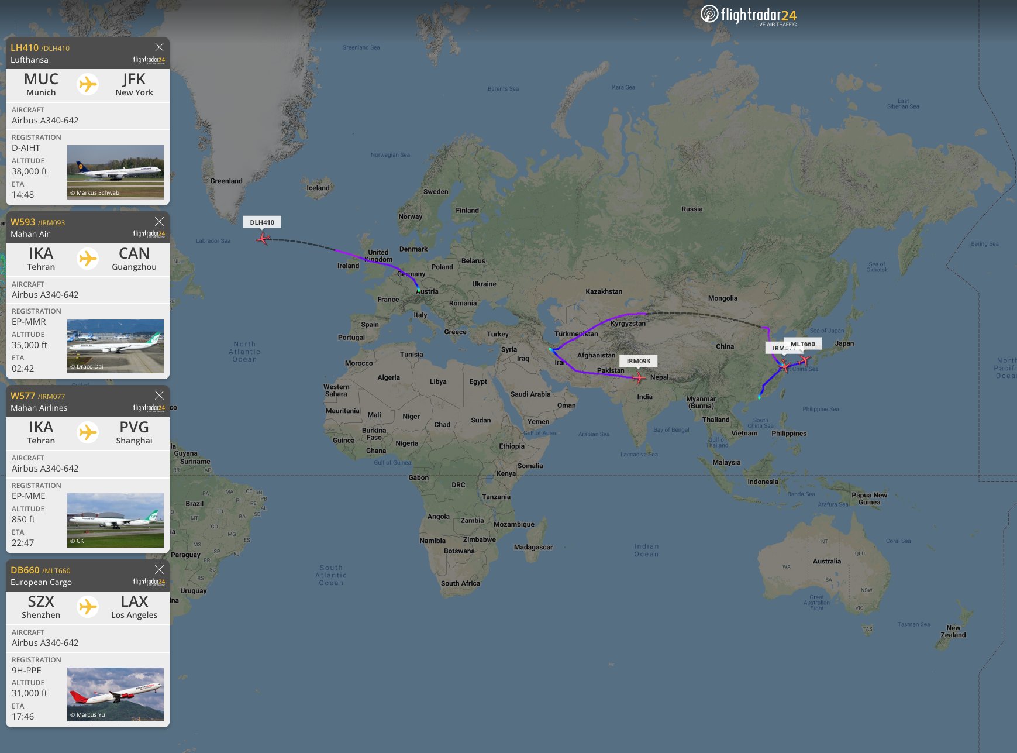The image size is (1017, 753).
Task: Click the D-AIHT registration value
Action: 26,148
